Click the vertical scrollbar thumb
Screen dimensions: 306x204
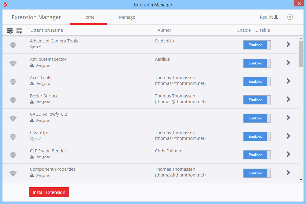coord(301,53)
